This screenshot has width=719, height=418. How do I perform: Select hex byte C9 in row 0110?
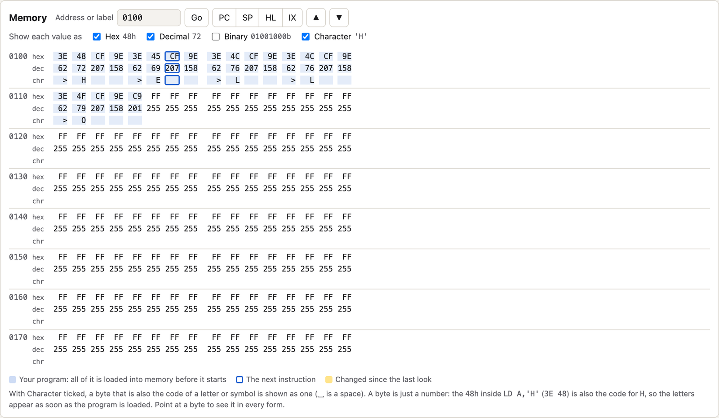(135, 96)
